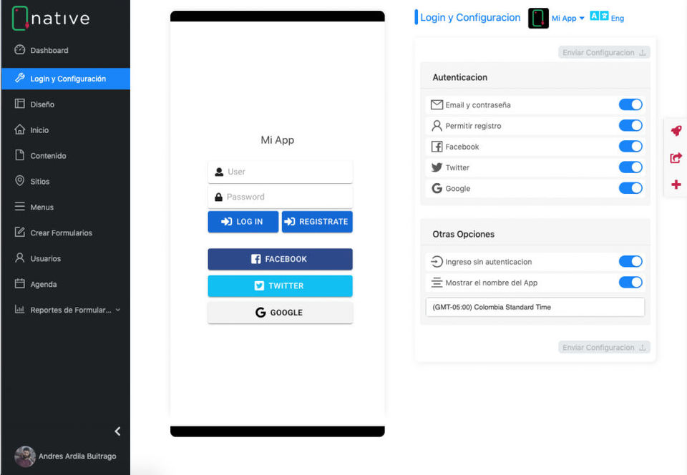The width and height of the screenshot is (687, 475).
Task: Open the Dashboard menu item
Action: (x=66, y=50)
